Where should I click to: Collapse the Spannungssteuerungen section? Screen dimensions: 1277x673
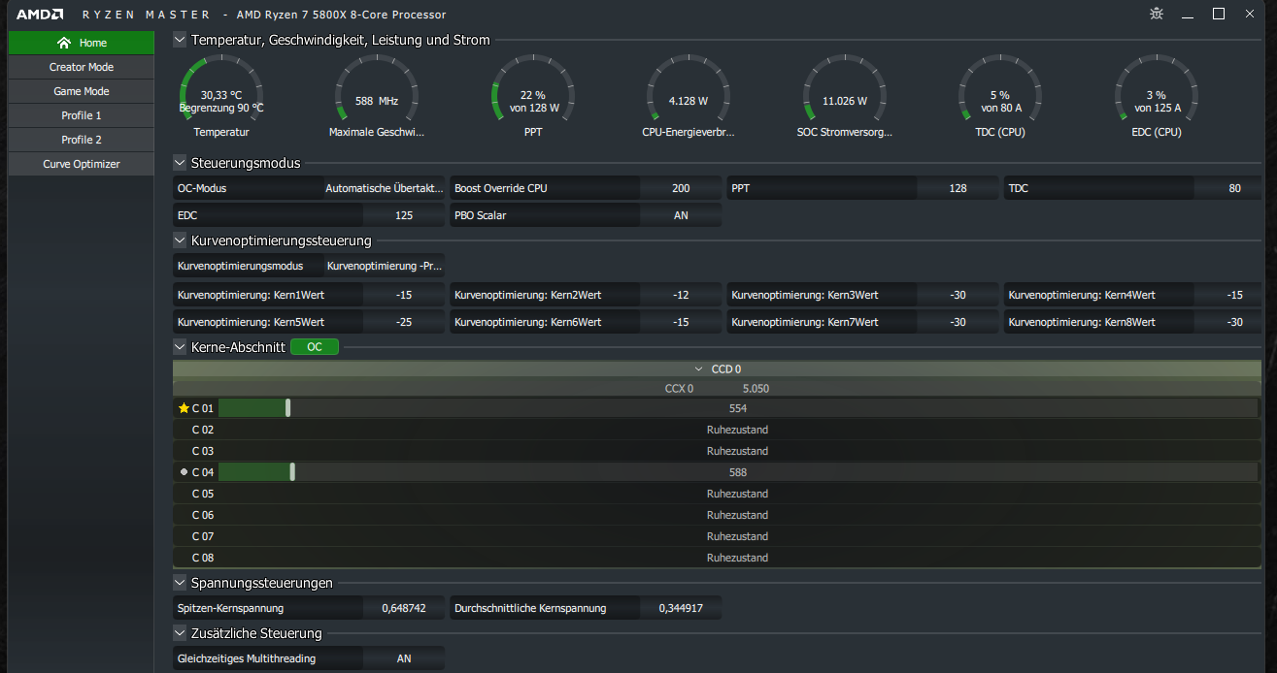180,583
